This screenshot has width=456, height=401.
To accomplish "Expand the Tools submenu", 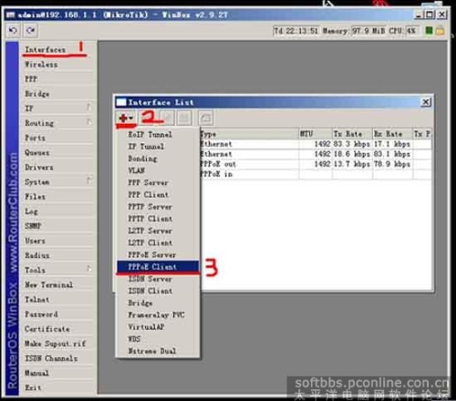I will click(57, 270).
